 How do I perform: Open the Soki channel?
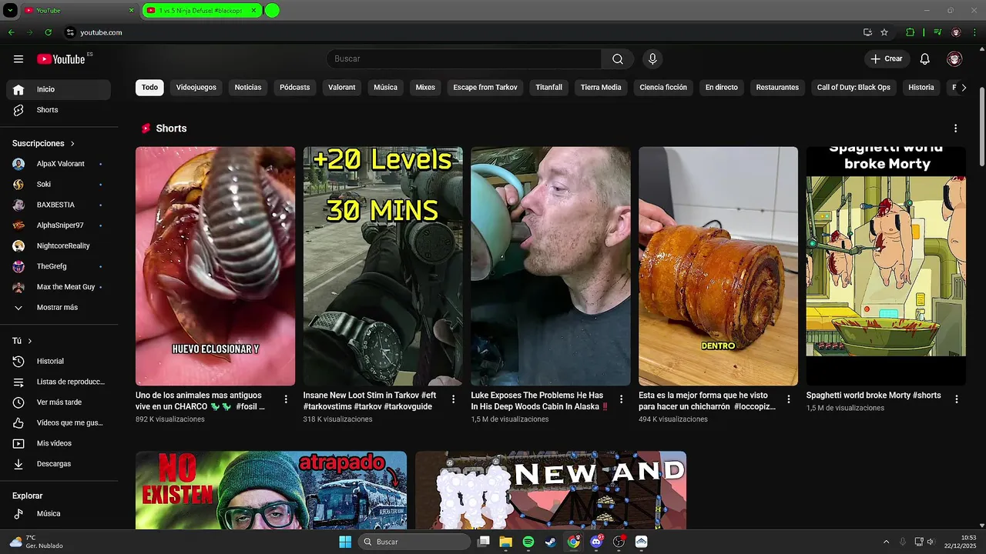click(x=59, y=185)
